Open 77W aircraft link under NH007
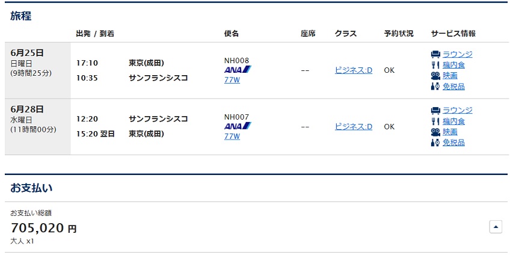Screen dimensions: 510x255 tap(232, 136)
